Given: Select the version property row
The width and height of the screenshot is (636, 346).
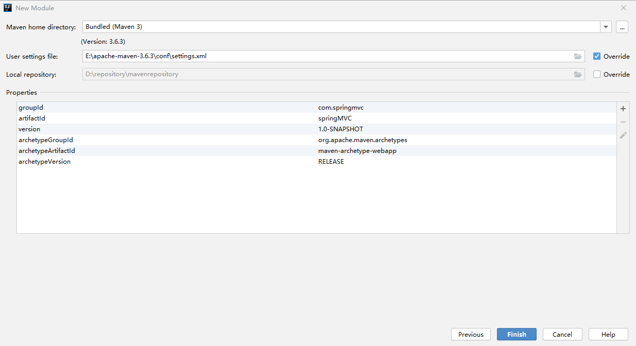Looking at the screenshot, I should [x=317, y=129].
